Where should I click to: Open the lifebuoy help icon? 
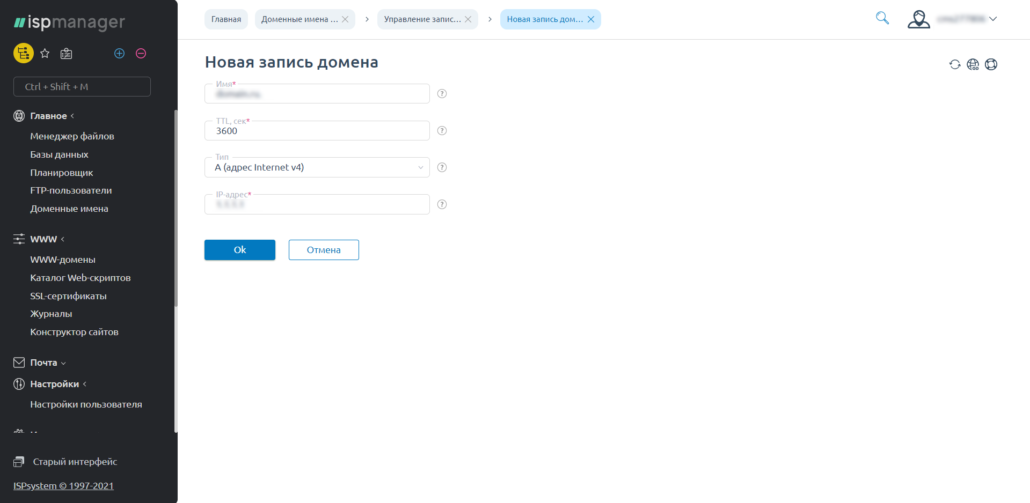pos(991,64)
